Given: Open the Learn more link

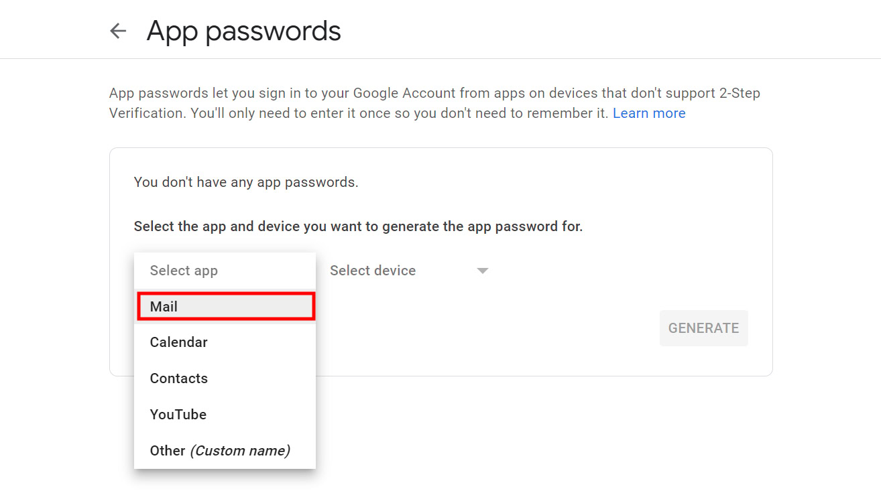Looking at the screenshot, I should (x=648, y=113).
